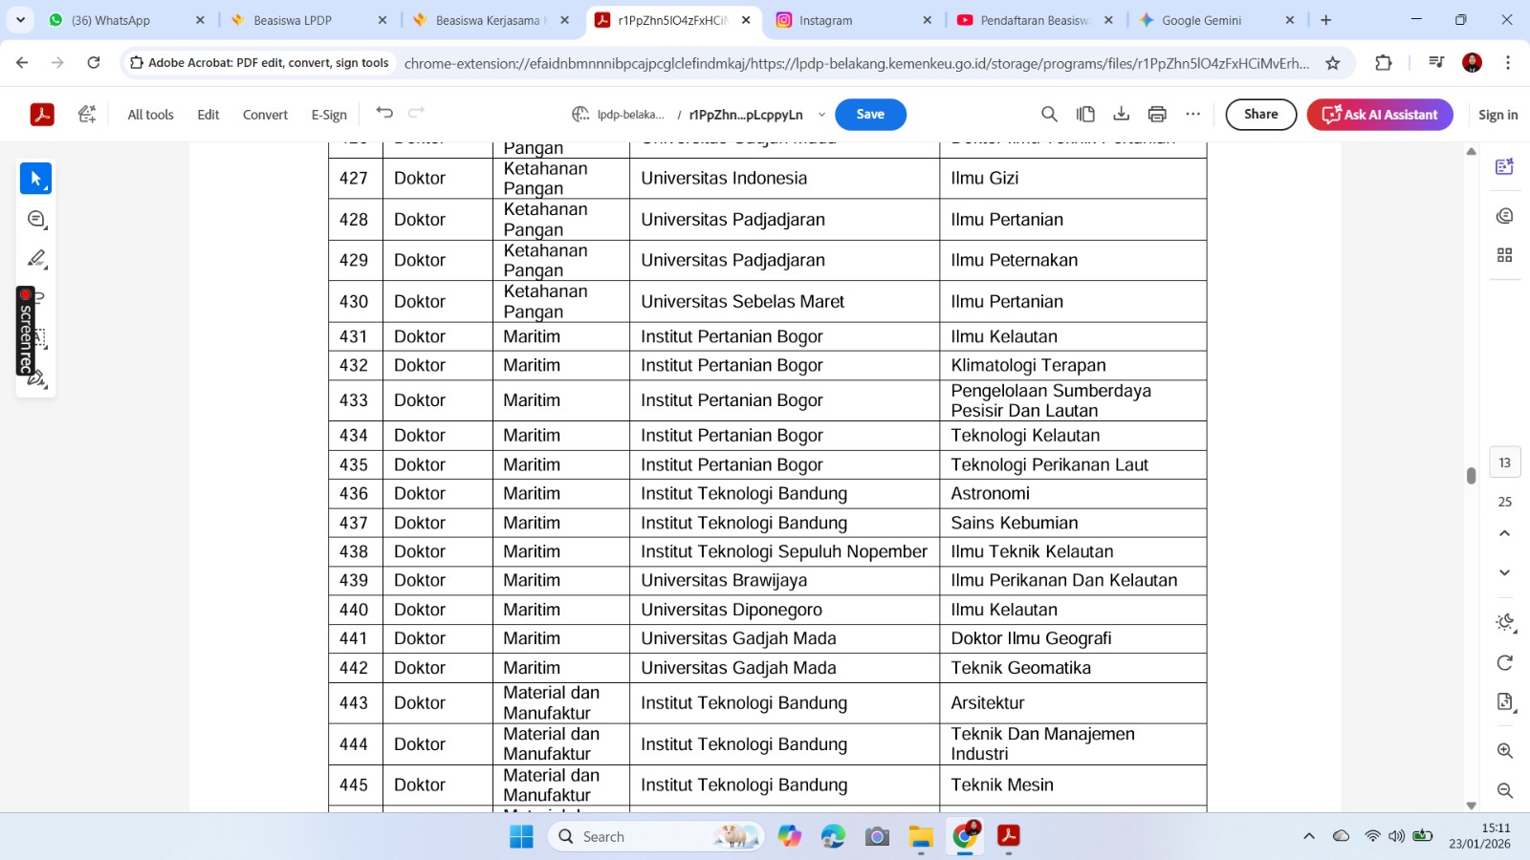Click the current page number box

coord(1504,462)
